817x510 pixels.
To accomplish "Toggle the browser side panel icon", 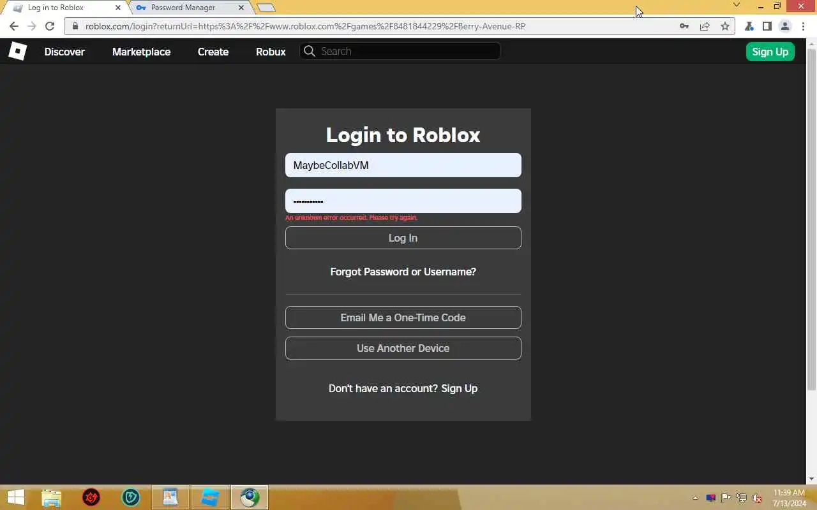I will (x=767, y=26).
